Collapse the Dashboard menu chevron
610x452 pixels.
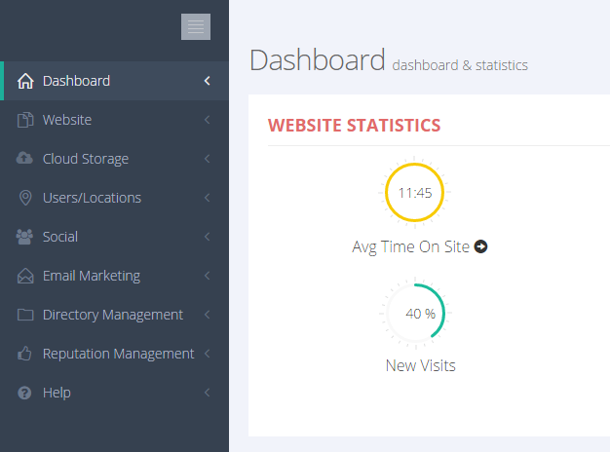click(x=208, y=81)
